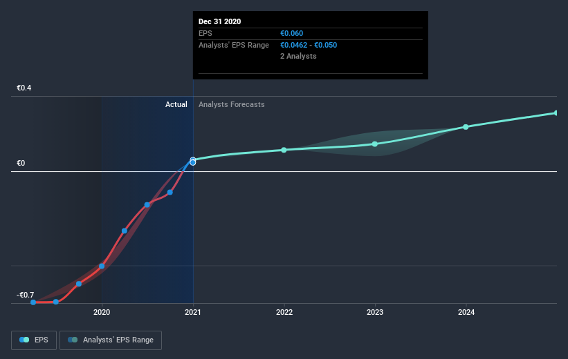Select the 2023 forecast data point
Screen dimensions: 568x359
tap(375, 144)
